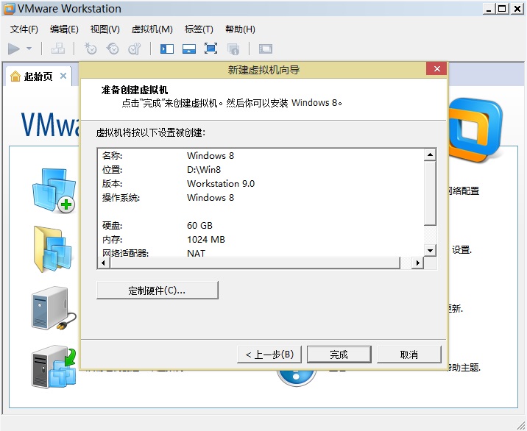Viewport: 527px width, 431px height.
Task: Open the snapshot manager toolbar icon
Action: [x=135, y=49]
